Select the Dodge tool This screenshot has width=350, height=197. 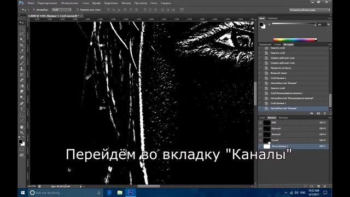22,97
